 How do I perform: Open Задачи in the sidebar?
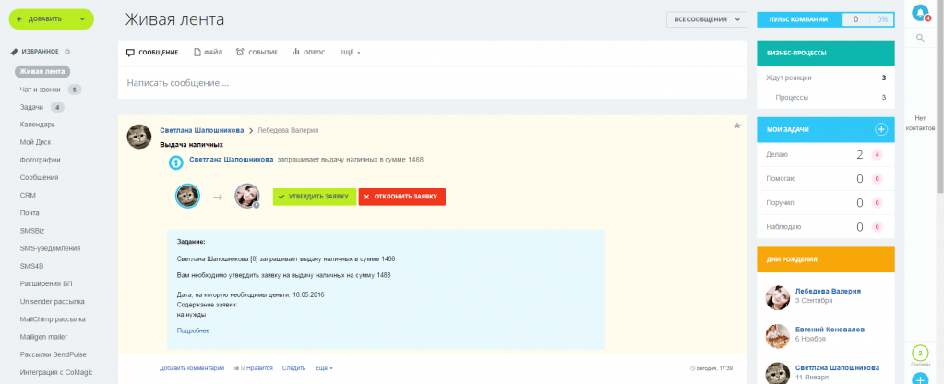click(31, 107)
